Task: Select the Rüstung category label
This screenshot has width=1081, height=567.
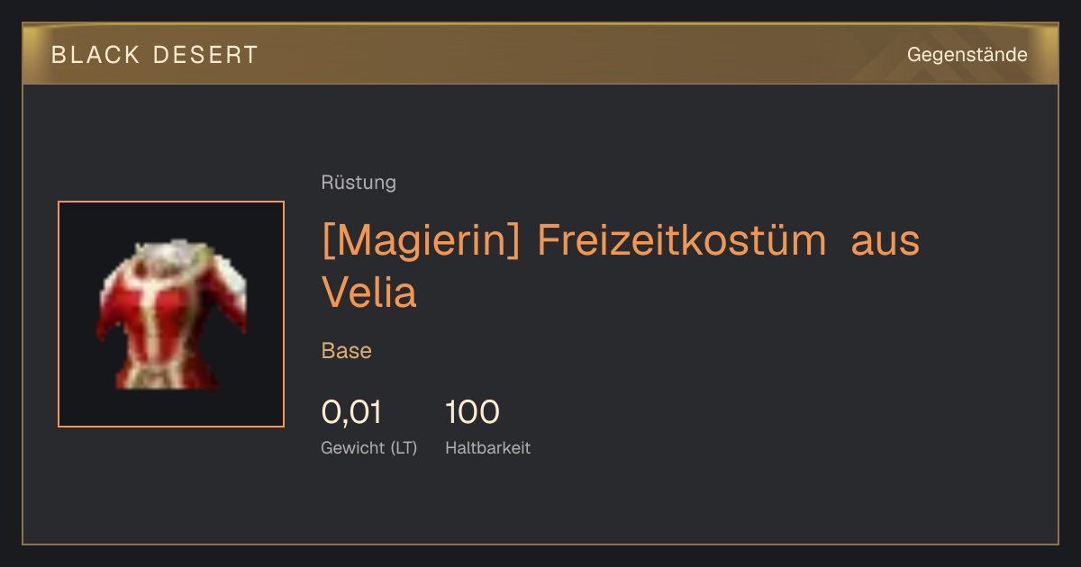Action: (359, 183)
